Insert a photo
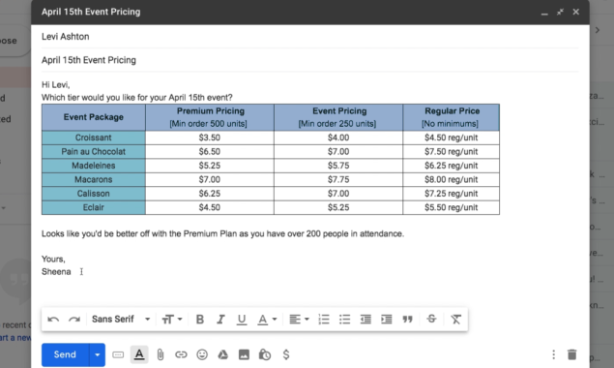 (x=244, y=354)
